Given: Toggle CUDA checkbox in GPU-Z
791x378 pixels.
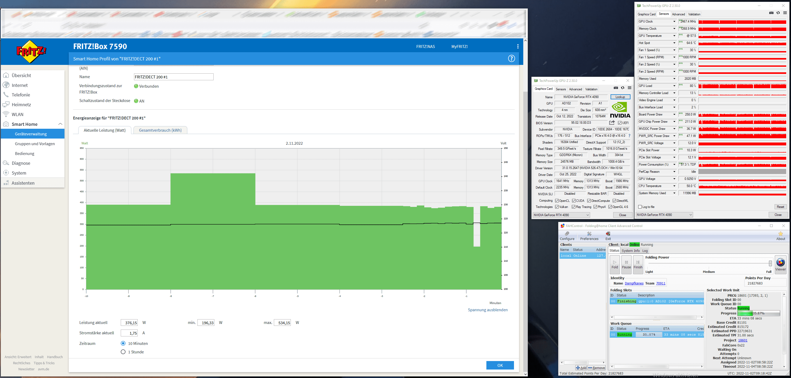Looking at the screenshot, I should (574, 201).
